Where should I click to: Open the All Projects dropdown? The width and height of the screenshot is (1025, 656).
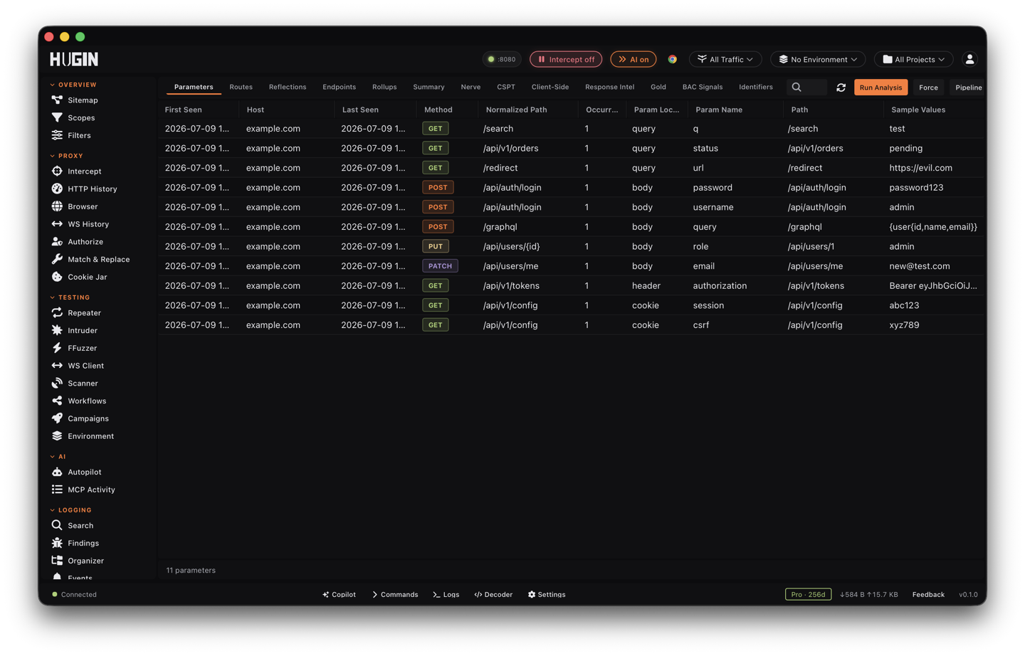914,59
